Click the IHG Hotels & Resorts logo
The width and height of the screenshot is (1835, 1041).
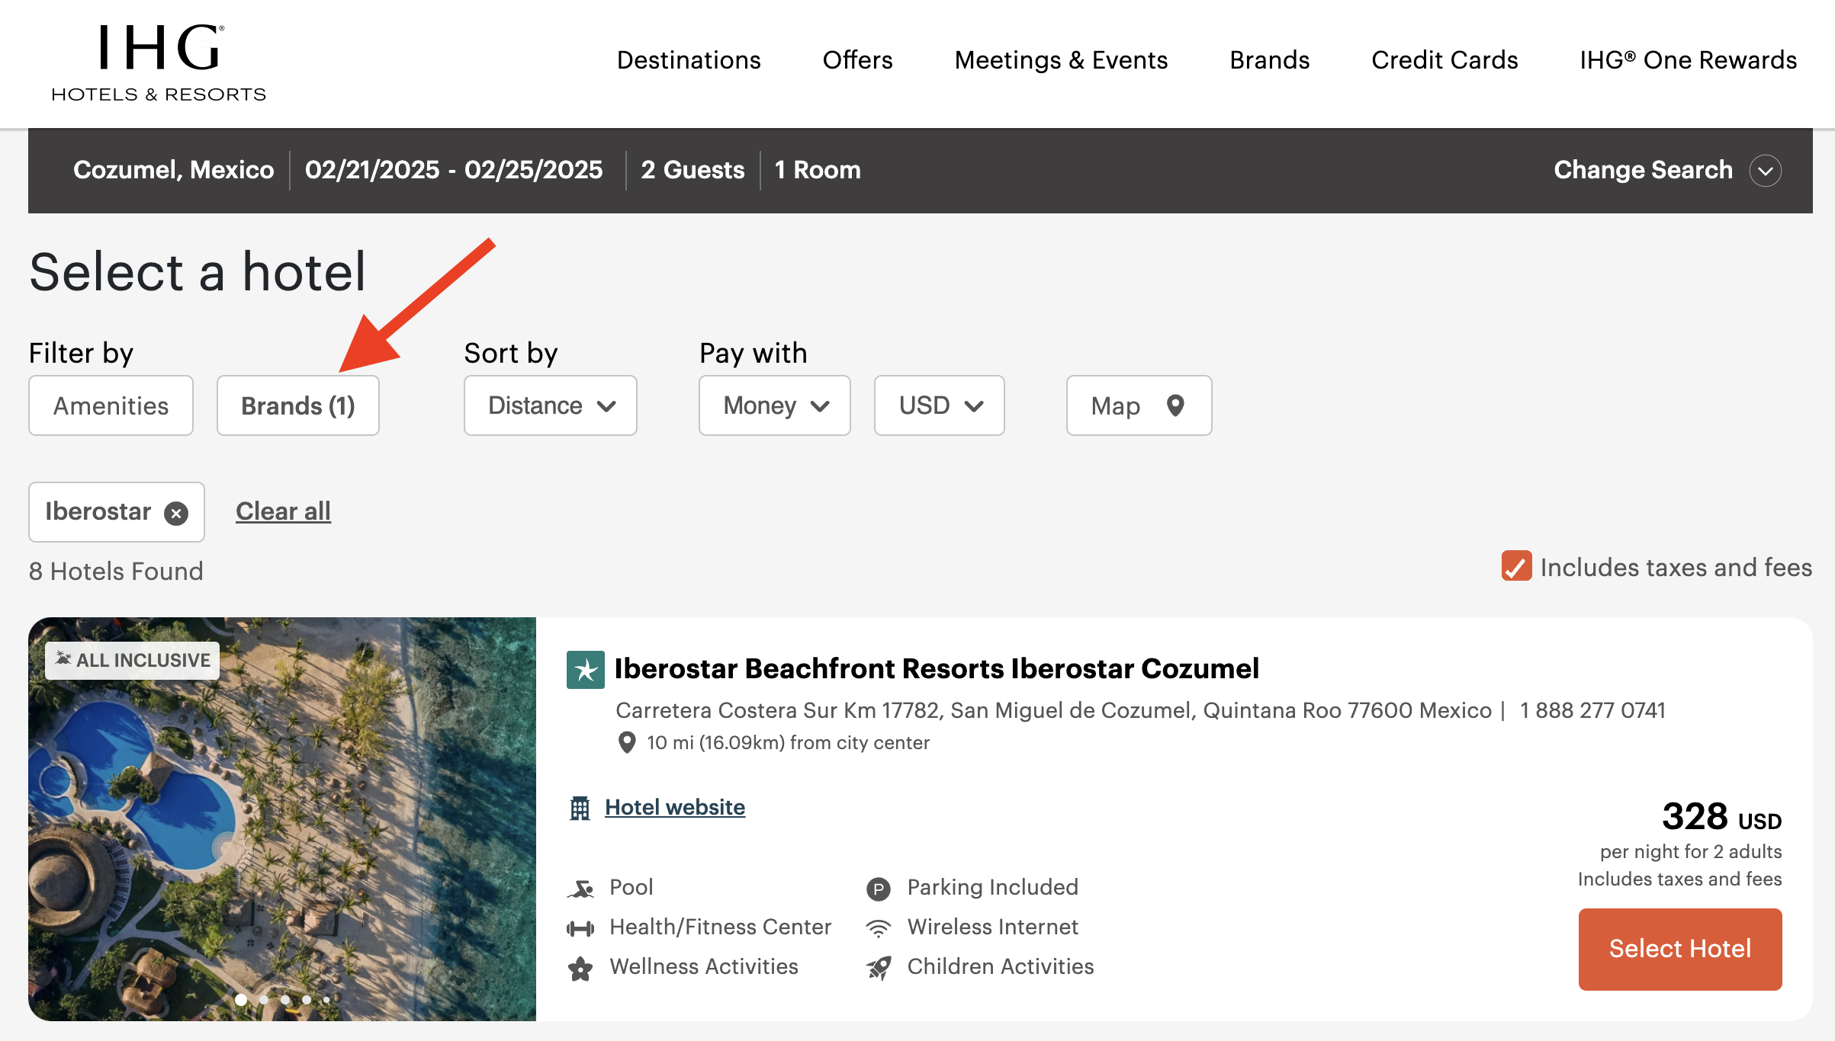pyautogui.click(x=159, y=63)
